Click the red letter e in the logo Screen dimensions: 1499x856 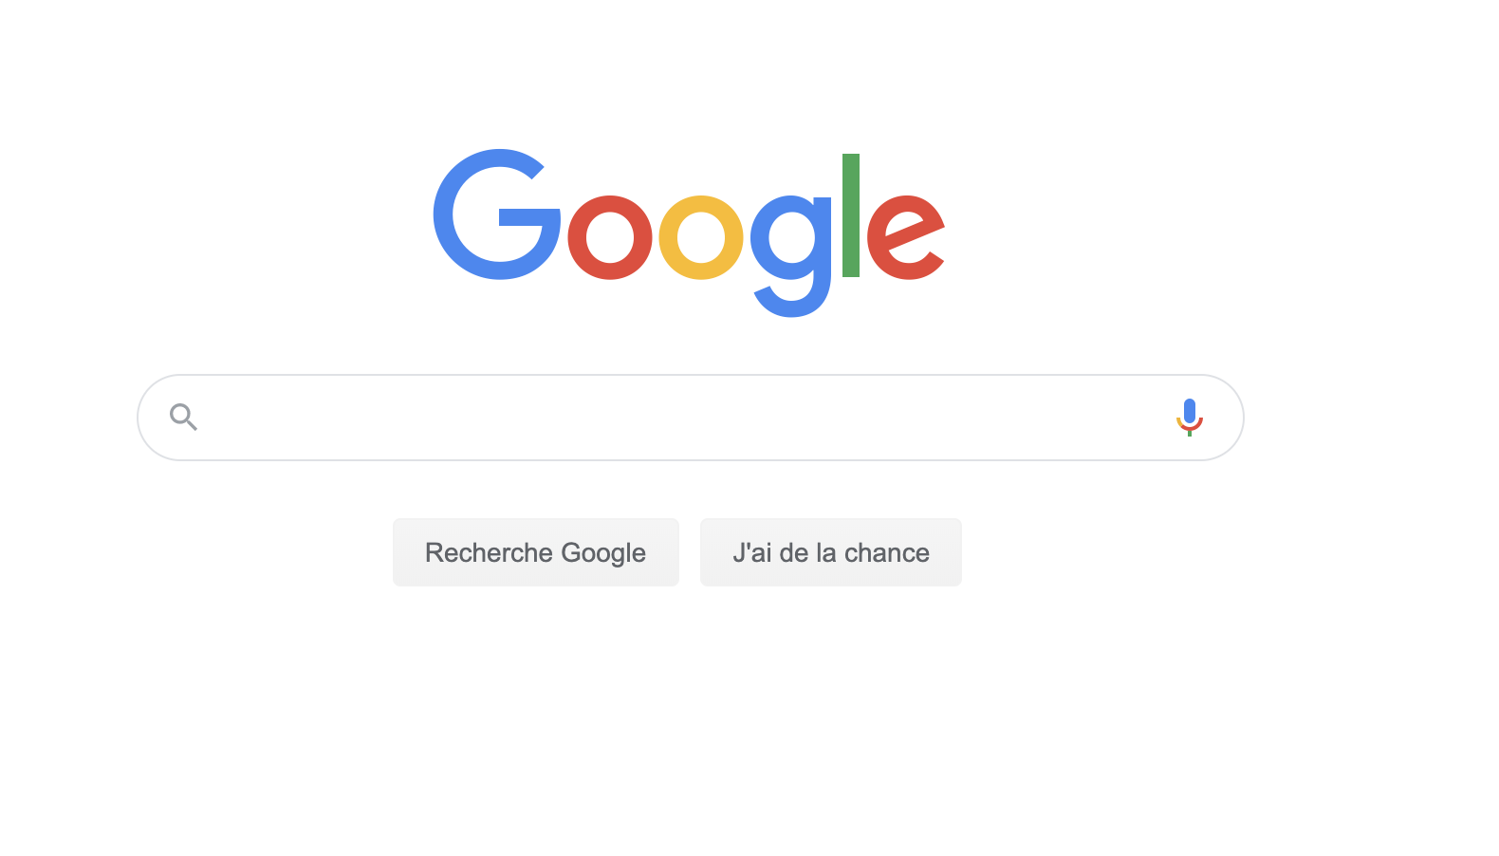pyautogui.click(x=906, y=237)
